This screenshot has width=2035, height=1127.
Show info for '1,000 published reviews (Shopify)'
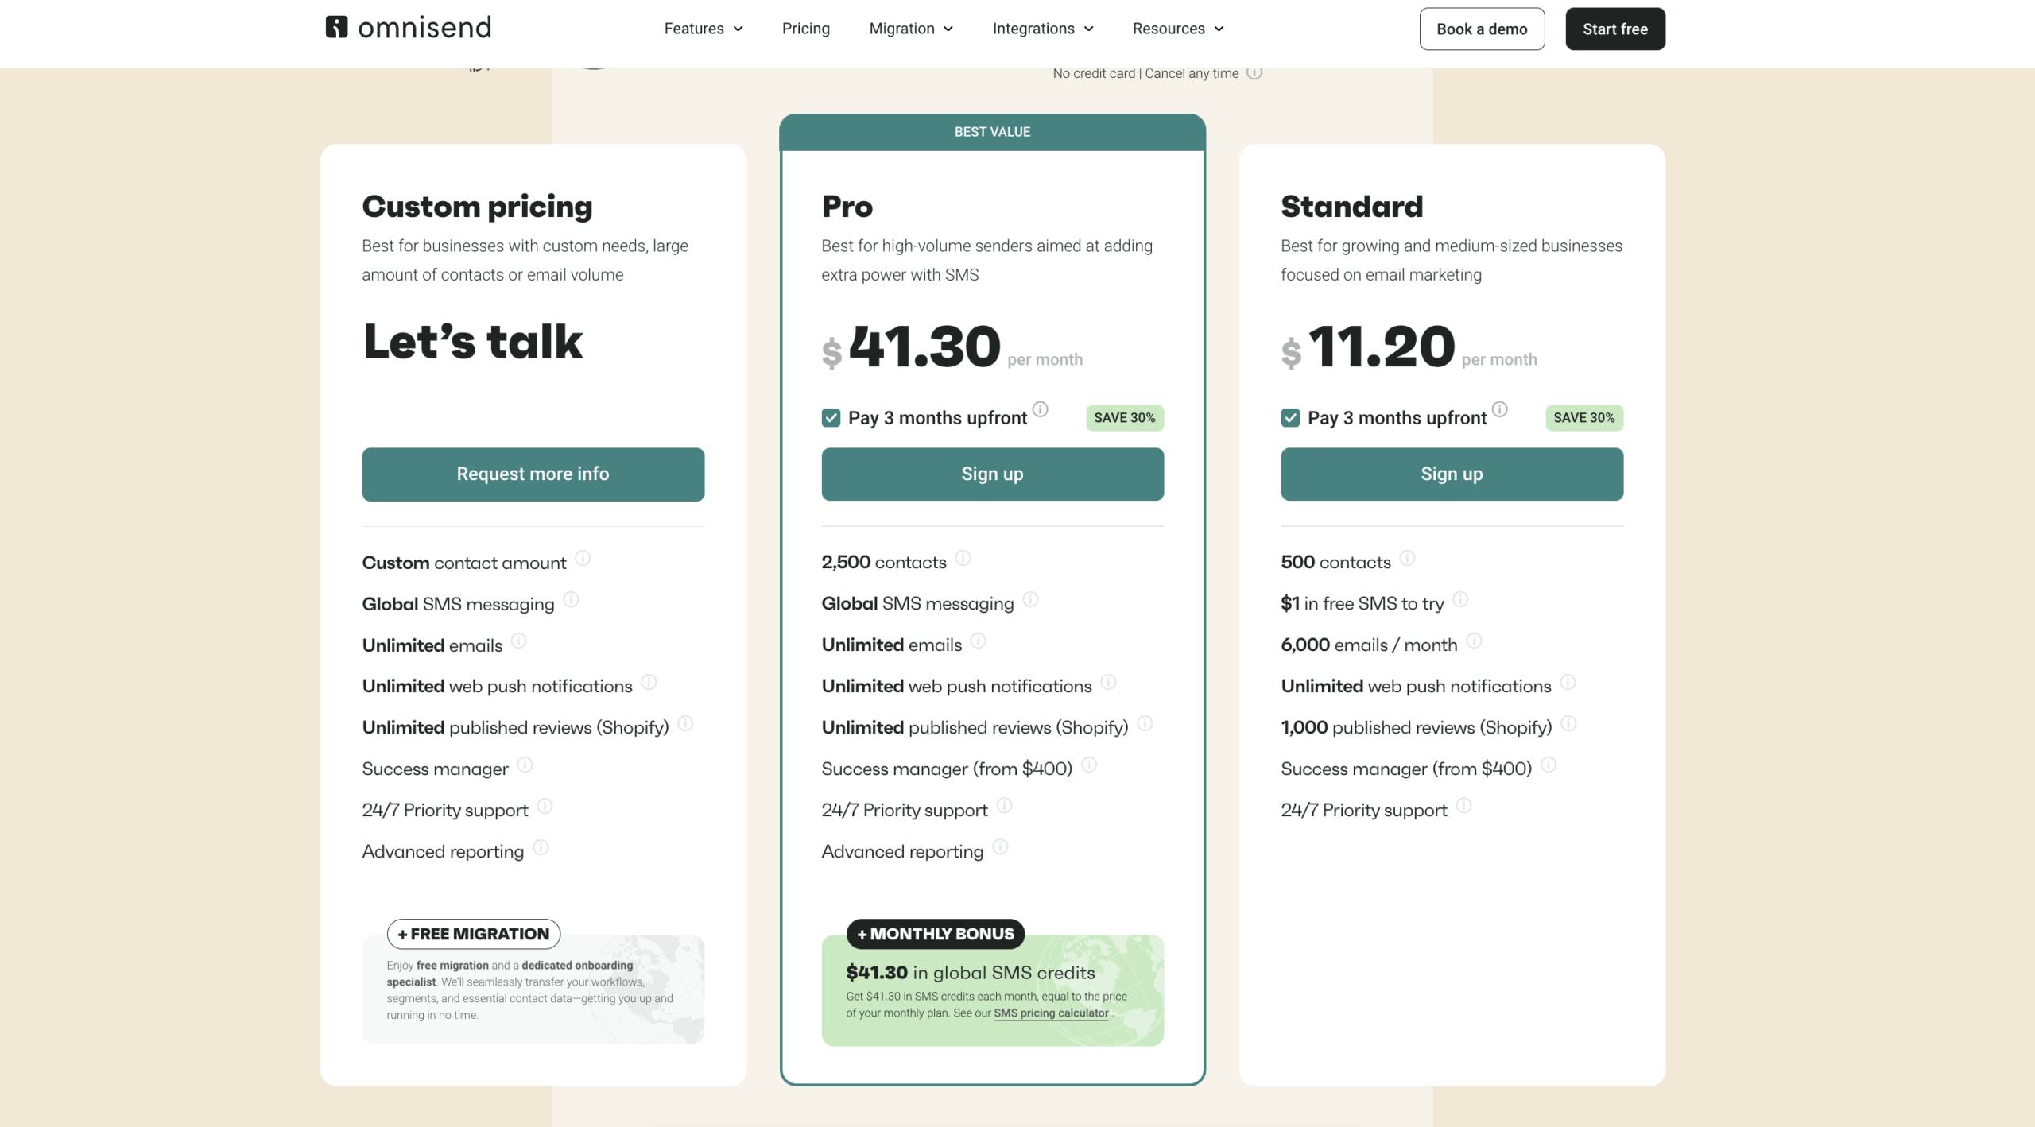(1568, 723)
